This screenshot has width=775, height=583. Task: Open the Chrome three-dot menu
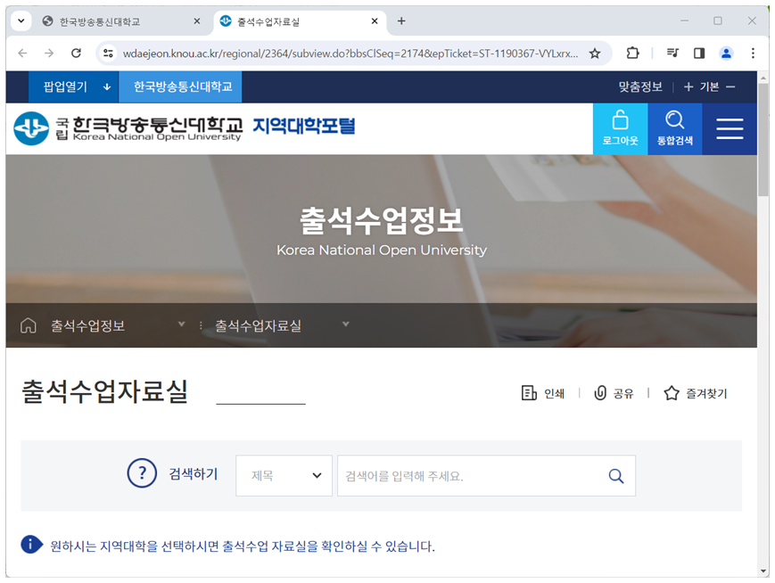click(753, 53)
